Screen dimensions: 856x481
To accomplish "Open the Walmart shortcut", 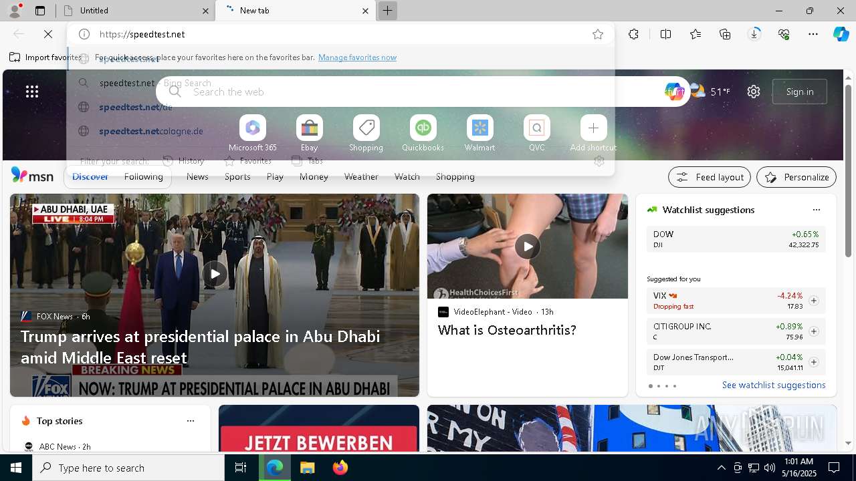I will [479, 134].
